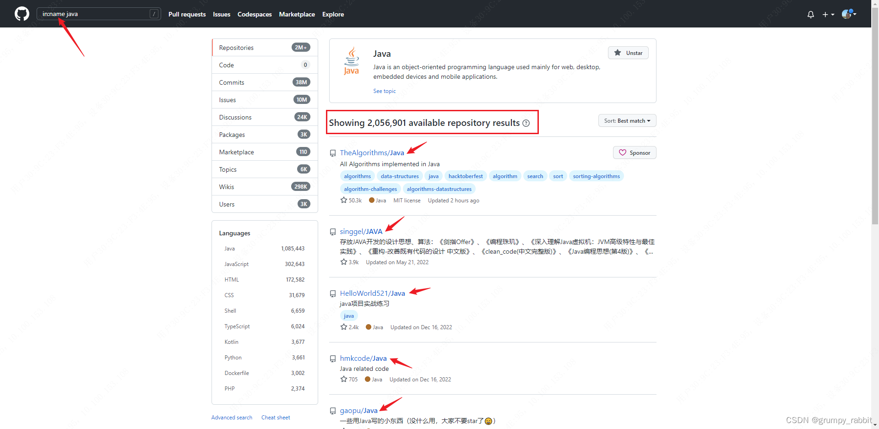Show Issues search results in sidebar

pyautogui.click(x=265, y=100)
